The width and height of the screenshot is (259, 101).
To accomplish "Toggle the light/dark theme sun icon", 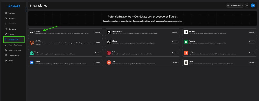I will pyautogui.click(x=247, y=6).
